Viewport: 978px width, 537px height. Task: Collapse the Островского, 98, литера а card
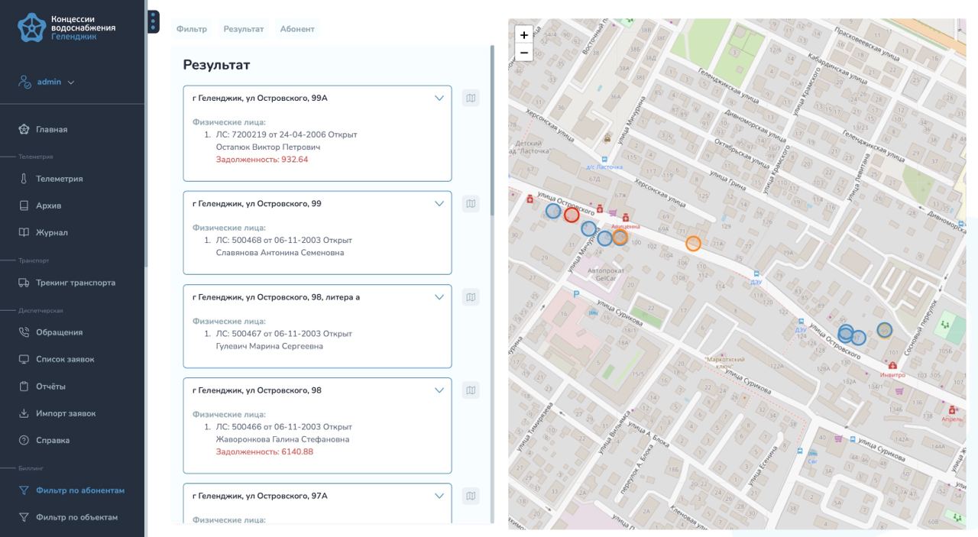439,297
